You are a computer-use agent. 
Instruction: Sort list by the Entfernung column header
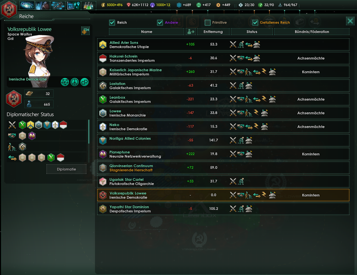tap(213, 32)
